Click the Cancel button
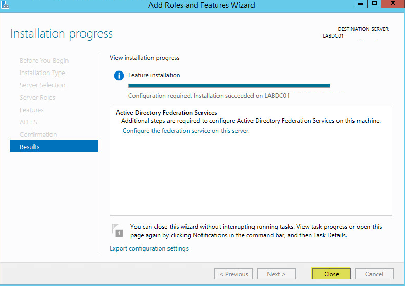Viewport: 405px width, 286px height. pos(374,274)
